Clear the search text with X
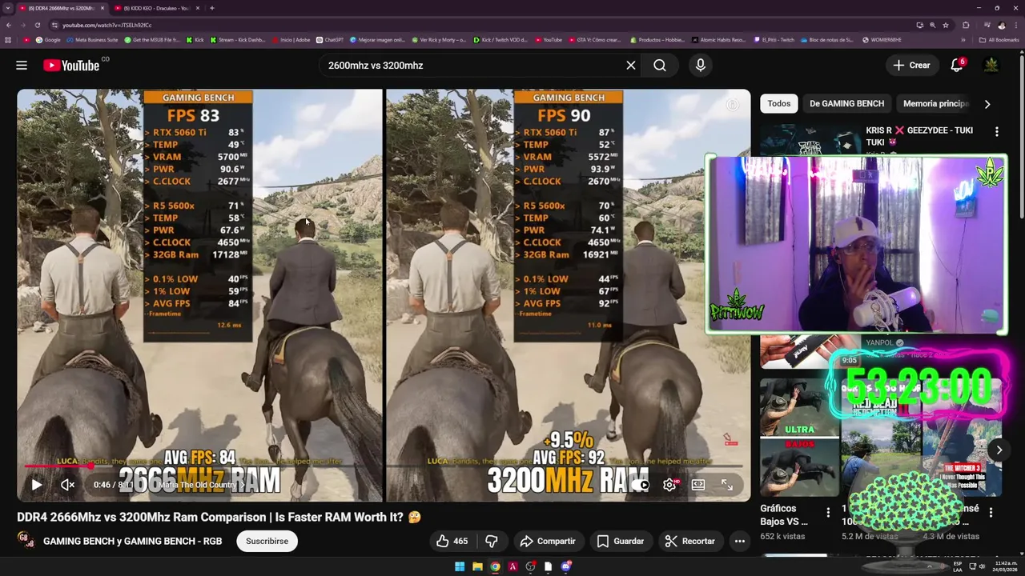This screenshot has height=576, width=1025. 631,66
